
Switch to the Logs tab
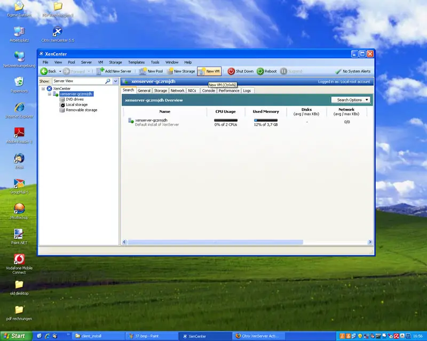[x=247, y=91]
